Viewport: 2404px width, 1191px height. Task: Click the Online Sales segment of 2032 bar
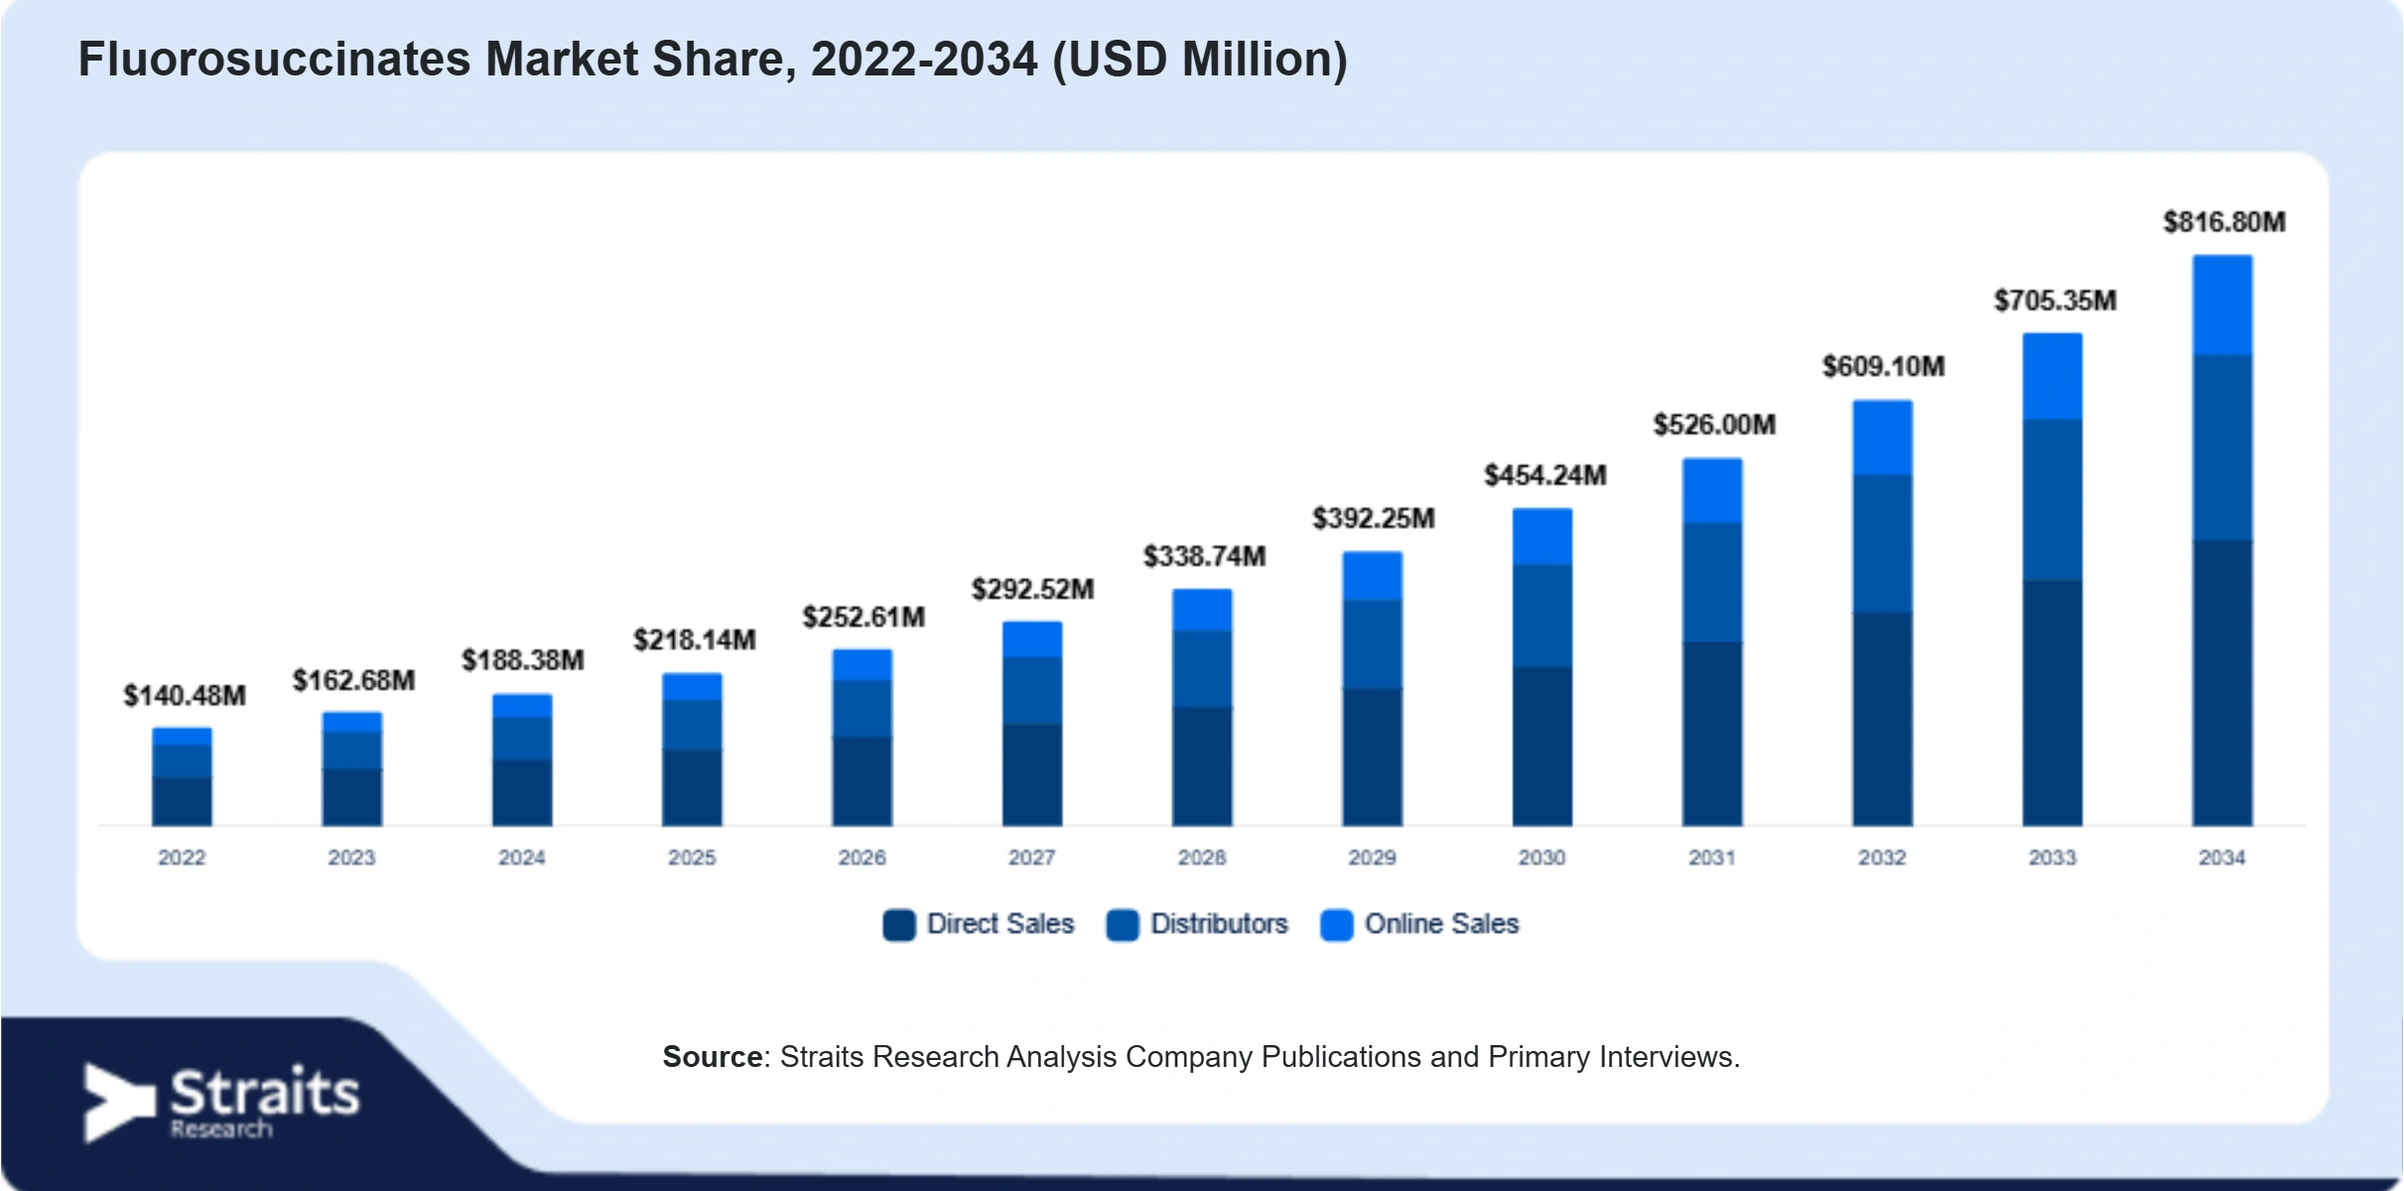(1883, 438)
